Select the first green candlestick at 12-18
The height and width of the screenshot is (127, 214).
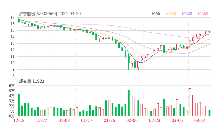tap(19, 20)
